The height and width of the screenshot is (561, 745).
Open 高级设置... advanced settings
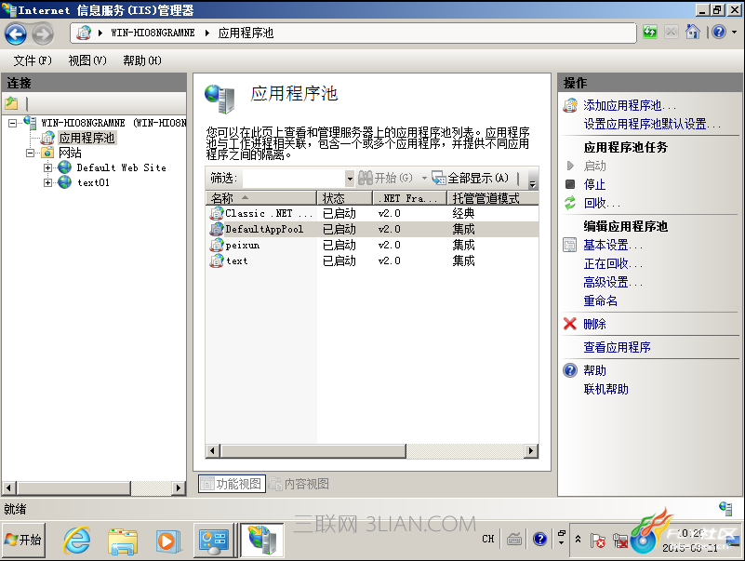(x=613, y=282)
